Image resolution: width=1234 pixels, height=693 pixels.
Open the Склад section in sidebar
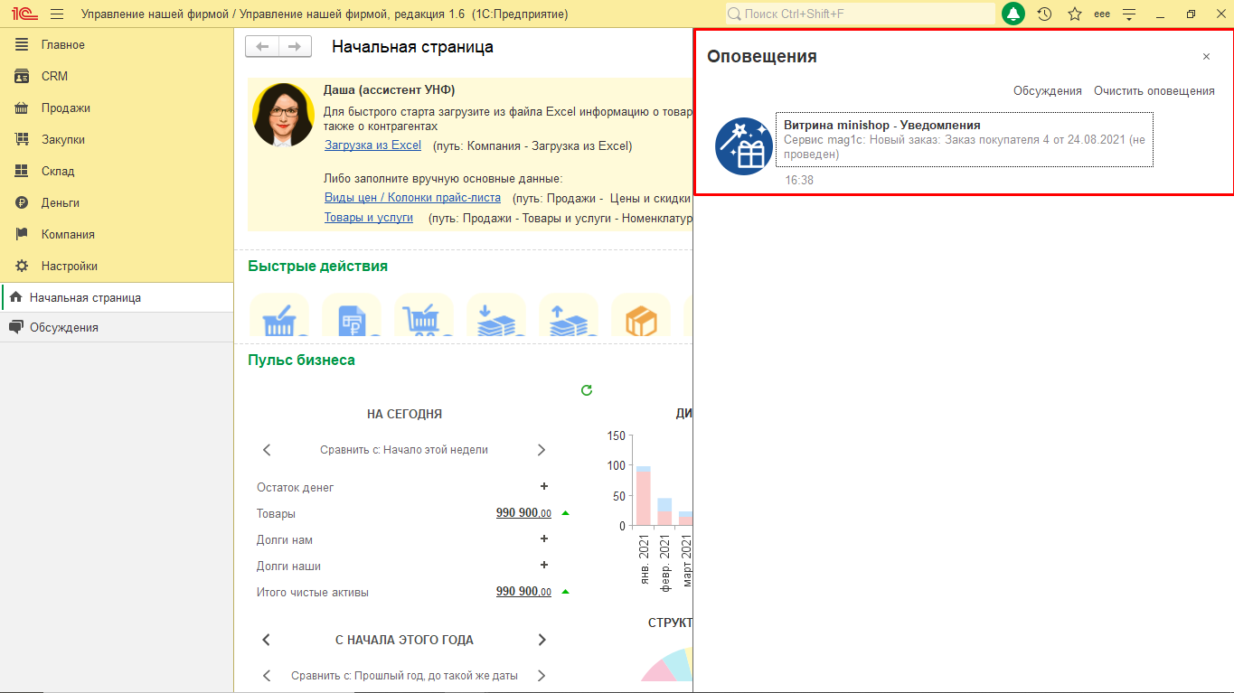(58, 171)
